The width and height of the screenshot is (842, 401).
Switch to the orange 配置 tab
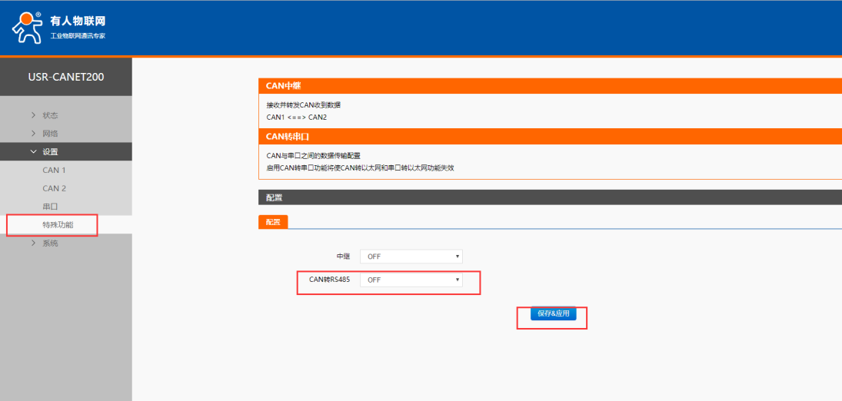[273, 222]
